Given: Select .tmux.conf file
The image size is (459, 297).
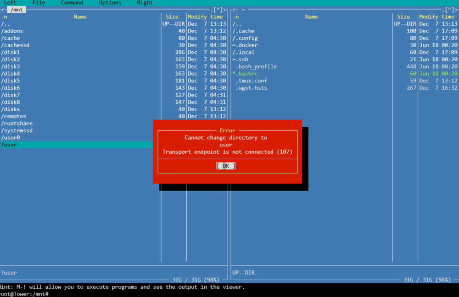Looking at the screenshot, I should (x=345, y=81).
